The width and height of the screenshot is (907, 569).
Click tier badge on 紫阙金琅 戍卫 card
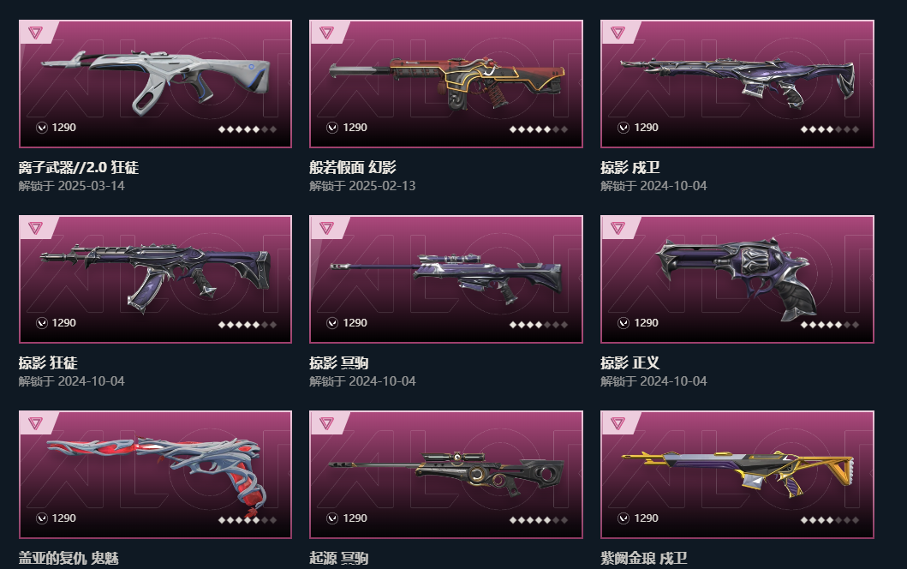coord(618,423)
